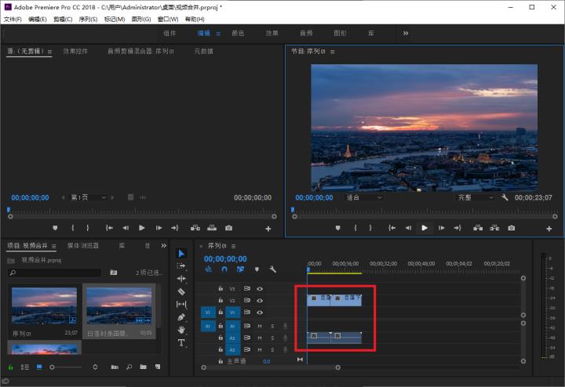Select the Pen tool

coord(181,316)
